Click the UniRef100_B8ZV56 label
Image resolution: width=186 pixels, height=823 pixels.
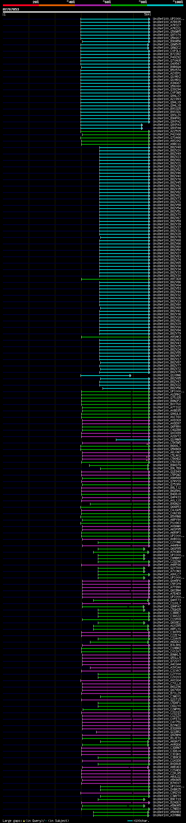click(x=167, y=388)
